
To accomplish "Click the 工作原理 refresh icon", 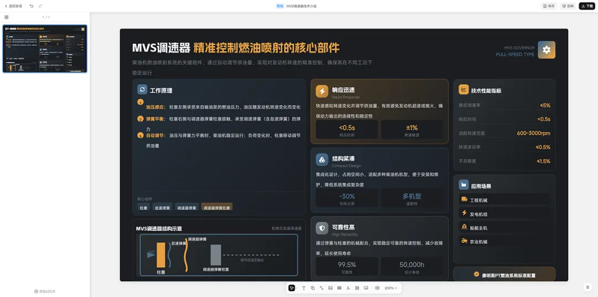I will [x=142, y=89].
